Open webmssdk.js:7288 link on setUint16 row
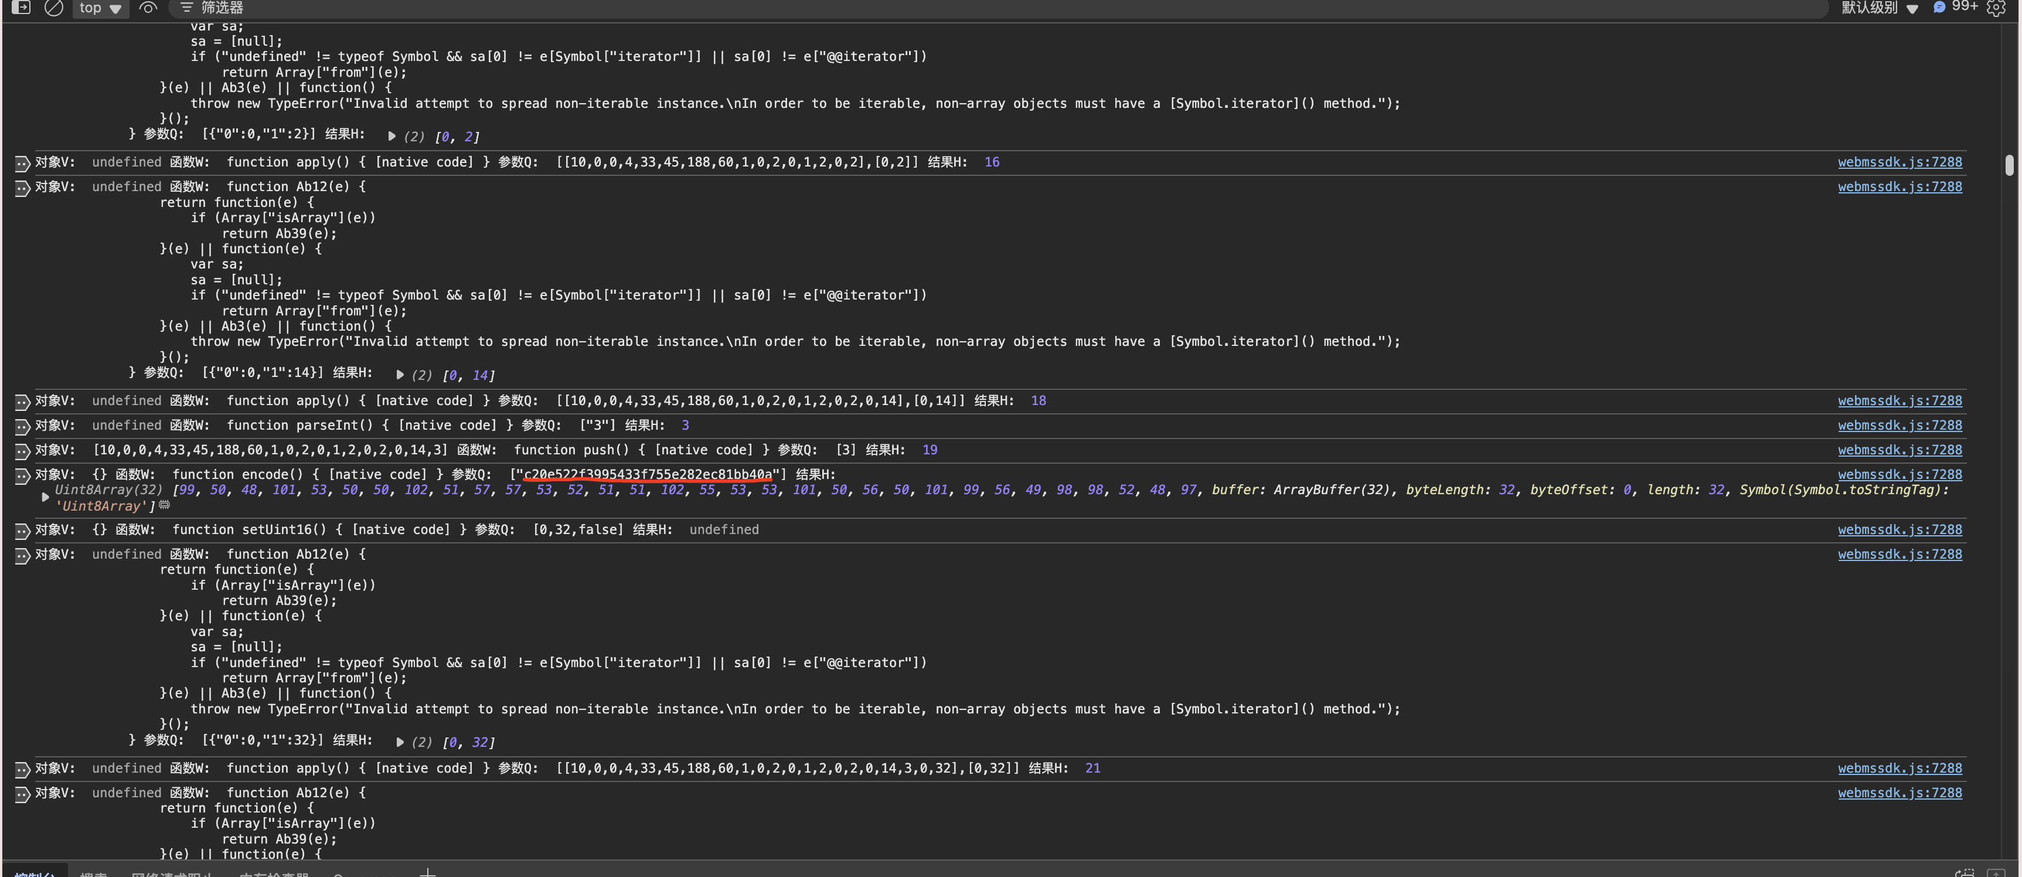The image size is (2022, 877). point(1900,529)
